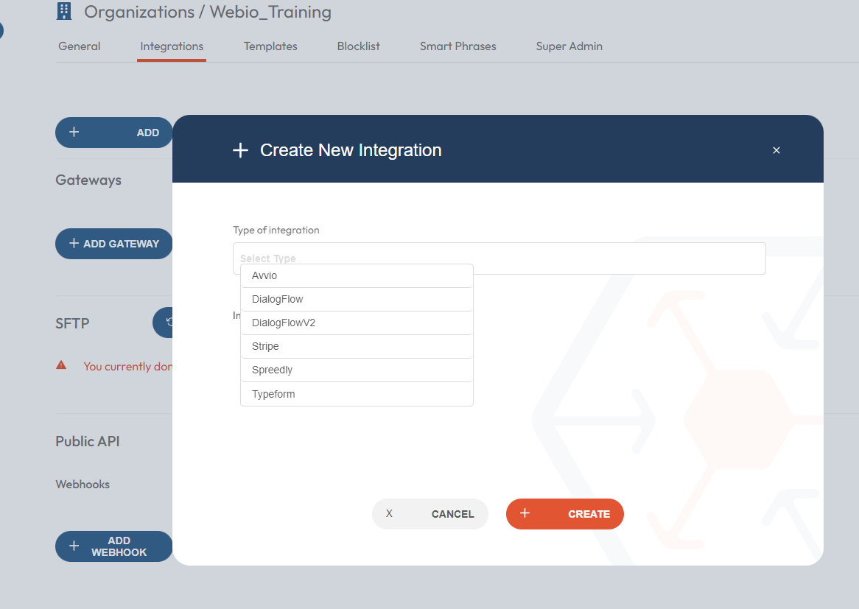Select Avvio from the type list

pyautogui.click(x=357, y=275)
